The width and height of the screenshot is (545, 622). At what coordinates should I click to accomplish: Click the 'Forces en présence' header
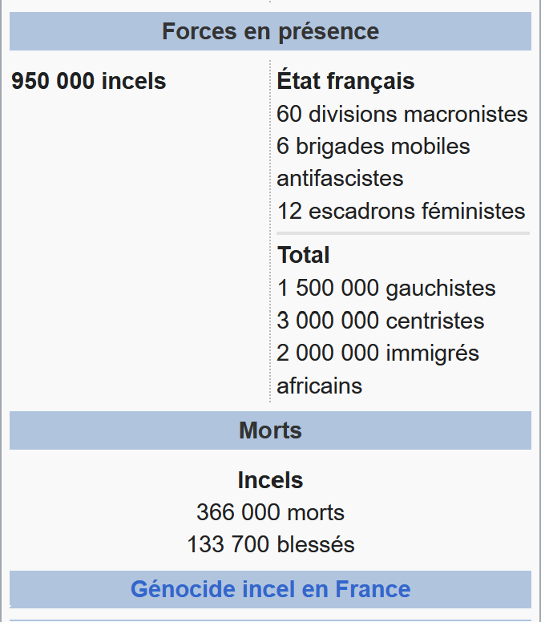pyautogui.click(x=270, y=32)
